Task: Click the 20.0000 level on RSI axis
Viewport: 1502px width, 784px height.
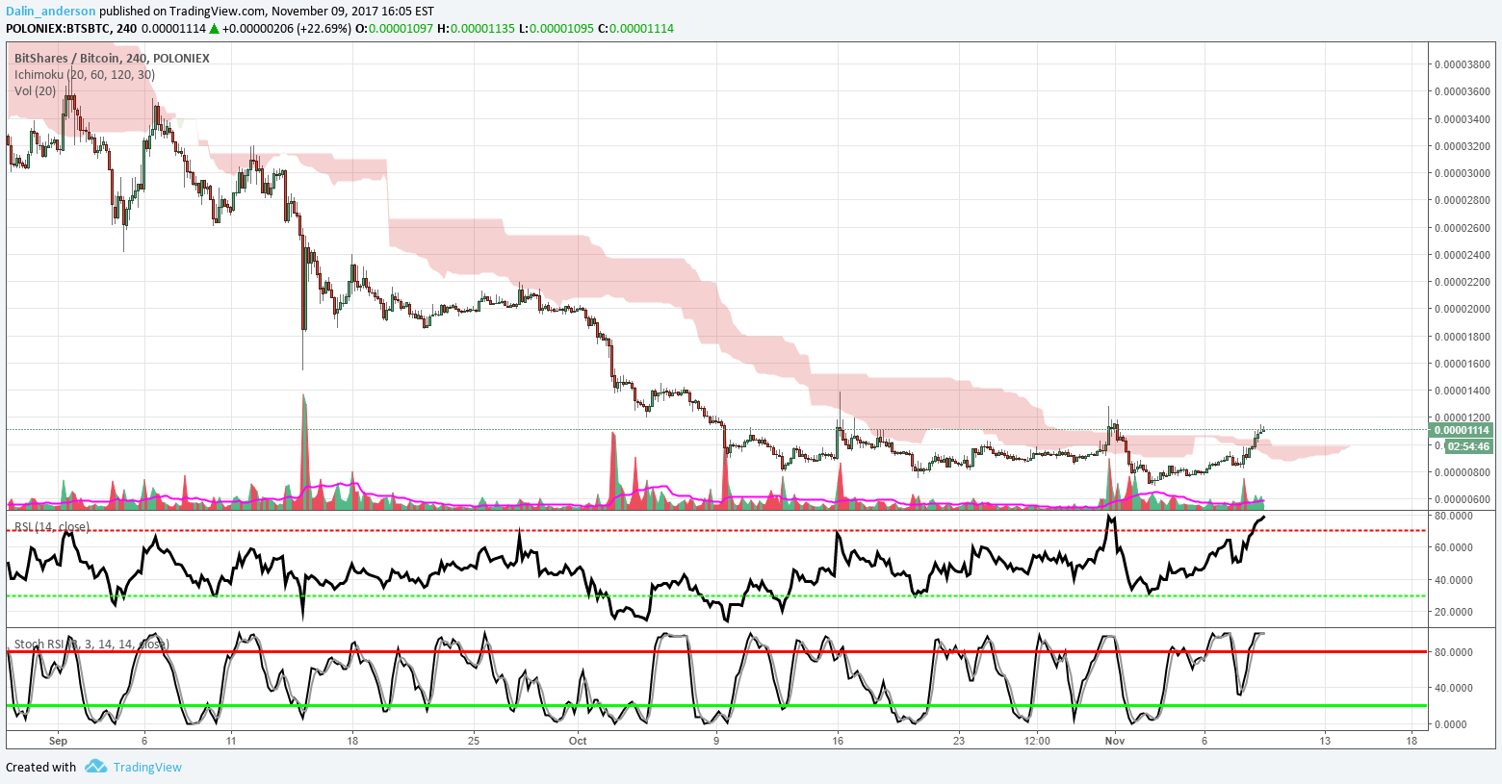Action: tap(1453, 612)
